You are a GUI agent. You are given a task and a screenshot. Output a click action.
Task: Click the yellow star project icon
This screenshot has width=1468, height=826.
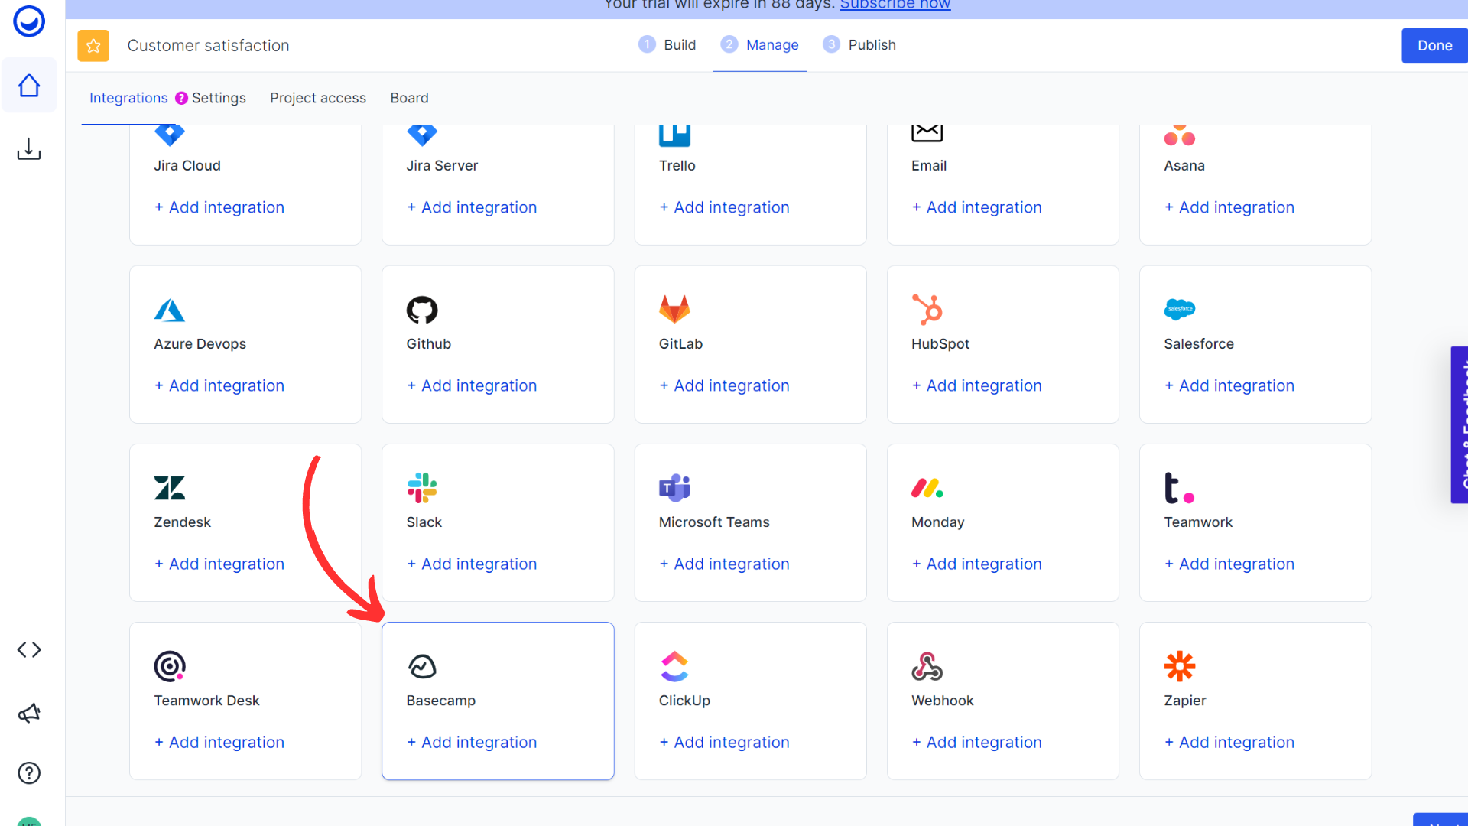[93, 46]
